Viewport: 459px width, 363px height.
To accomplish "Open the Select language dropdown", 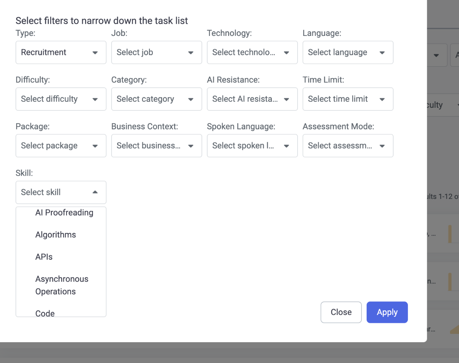I will pos(347,53).
